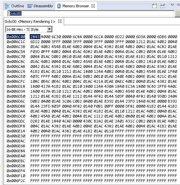This screenshot has width=180, height=185.
Task: Click memory cell 240E
Action: [120, 76]
